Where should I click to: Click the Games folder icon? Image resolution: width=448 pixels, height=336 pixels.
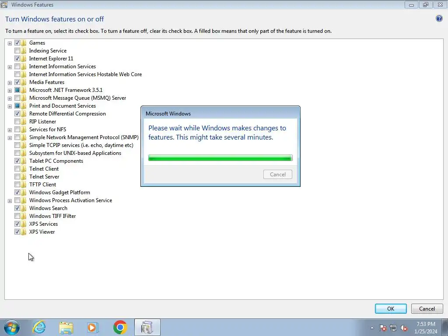(24, 43)
